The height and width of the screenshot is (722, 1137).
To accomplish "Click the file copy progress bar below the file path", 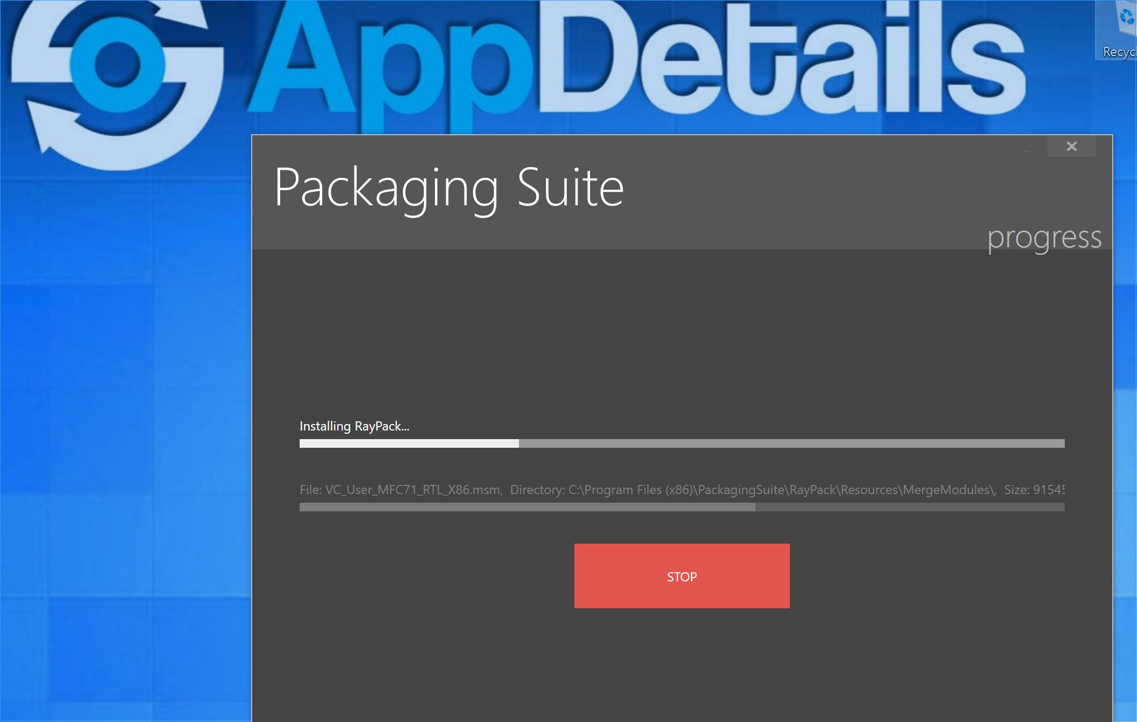I will point(682,507).
